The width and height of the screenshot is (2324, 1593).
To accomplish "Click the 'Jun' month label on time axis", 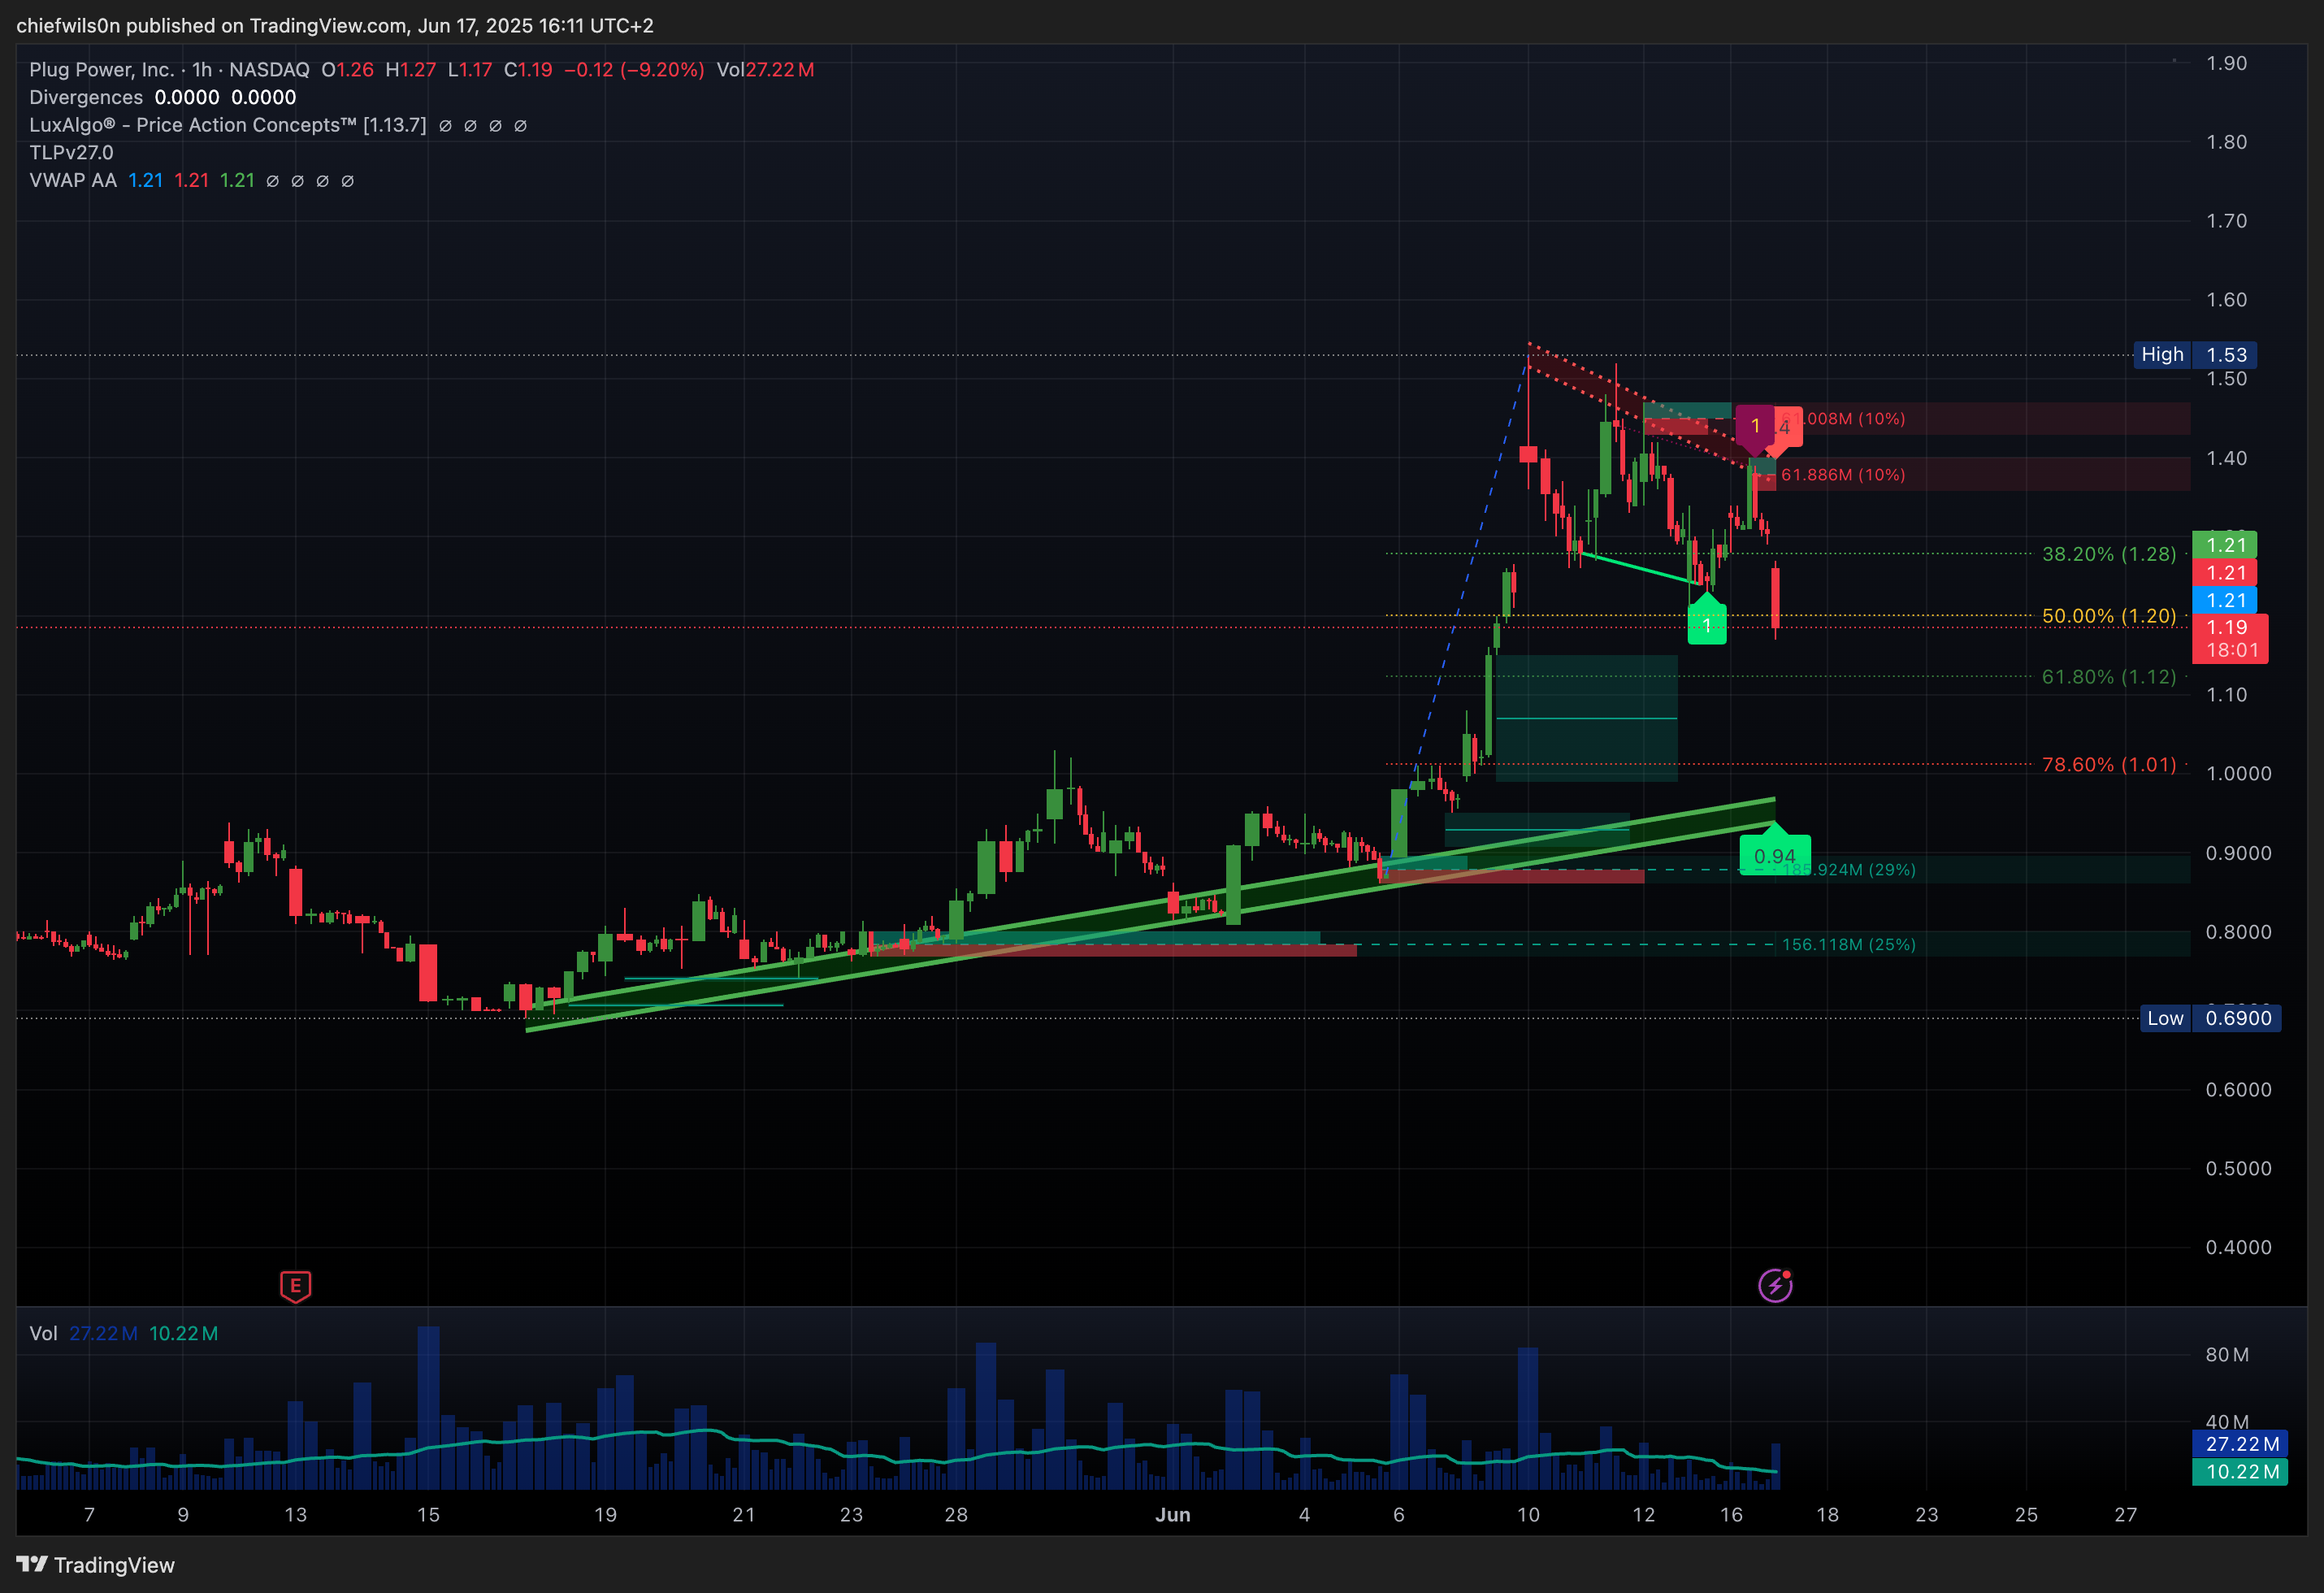I will pyautogui.click(x=1173, y=1515).
